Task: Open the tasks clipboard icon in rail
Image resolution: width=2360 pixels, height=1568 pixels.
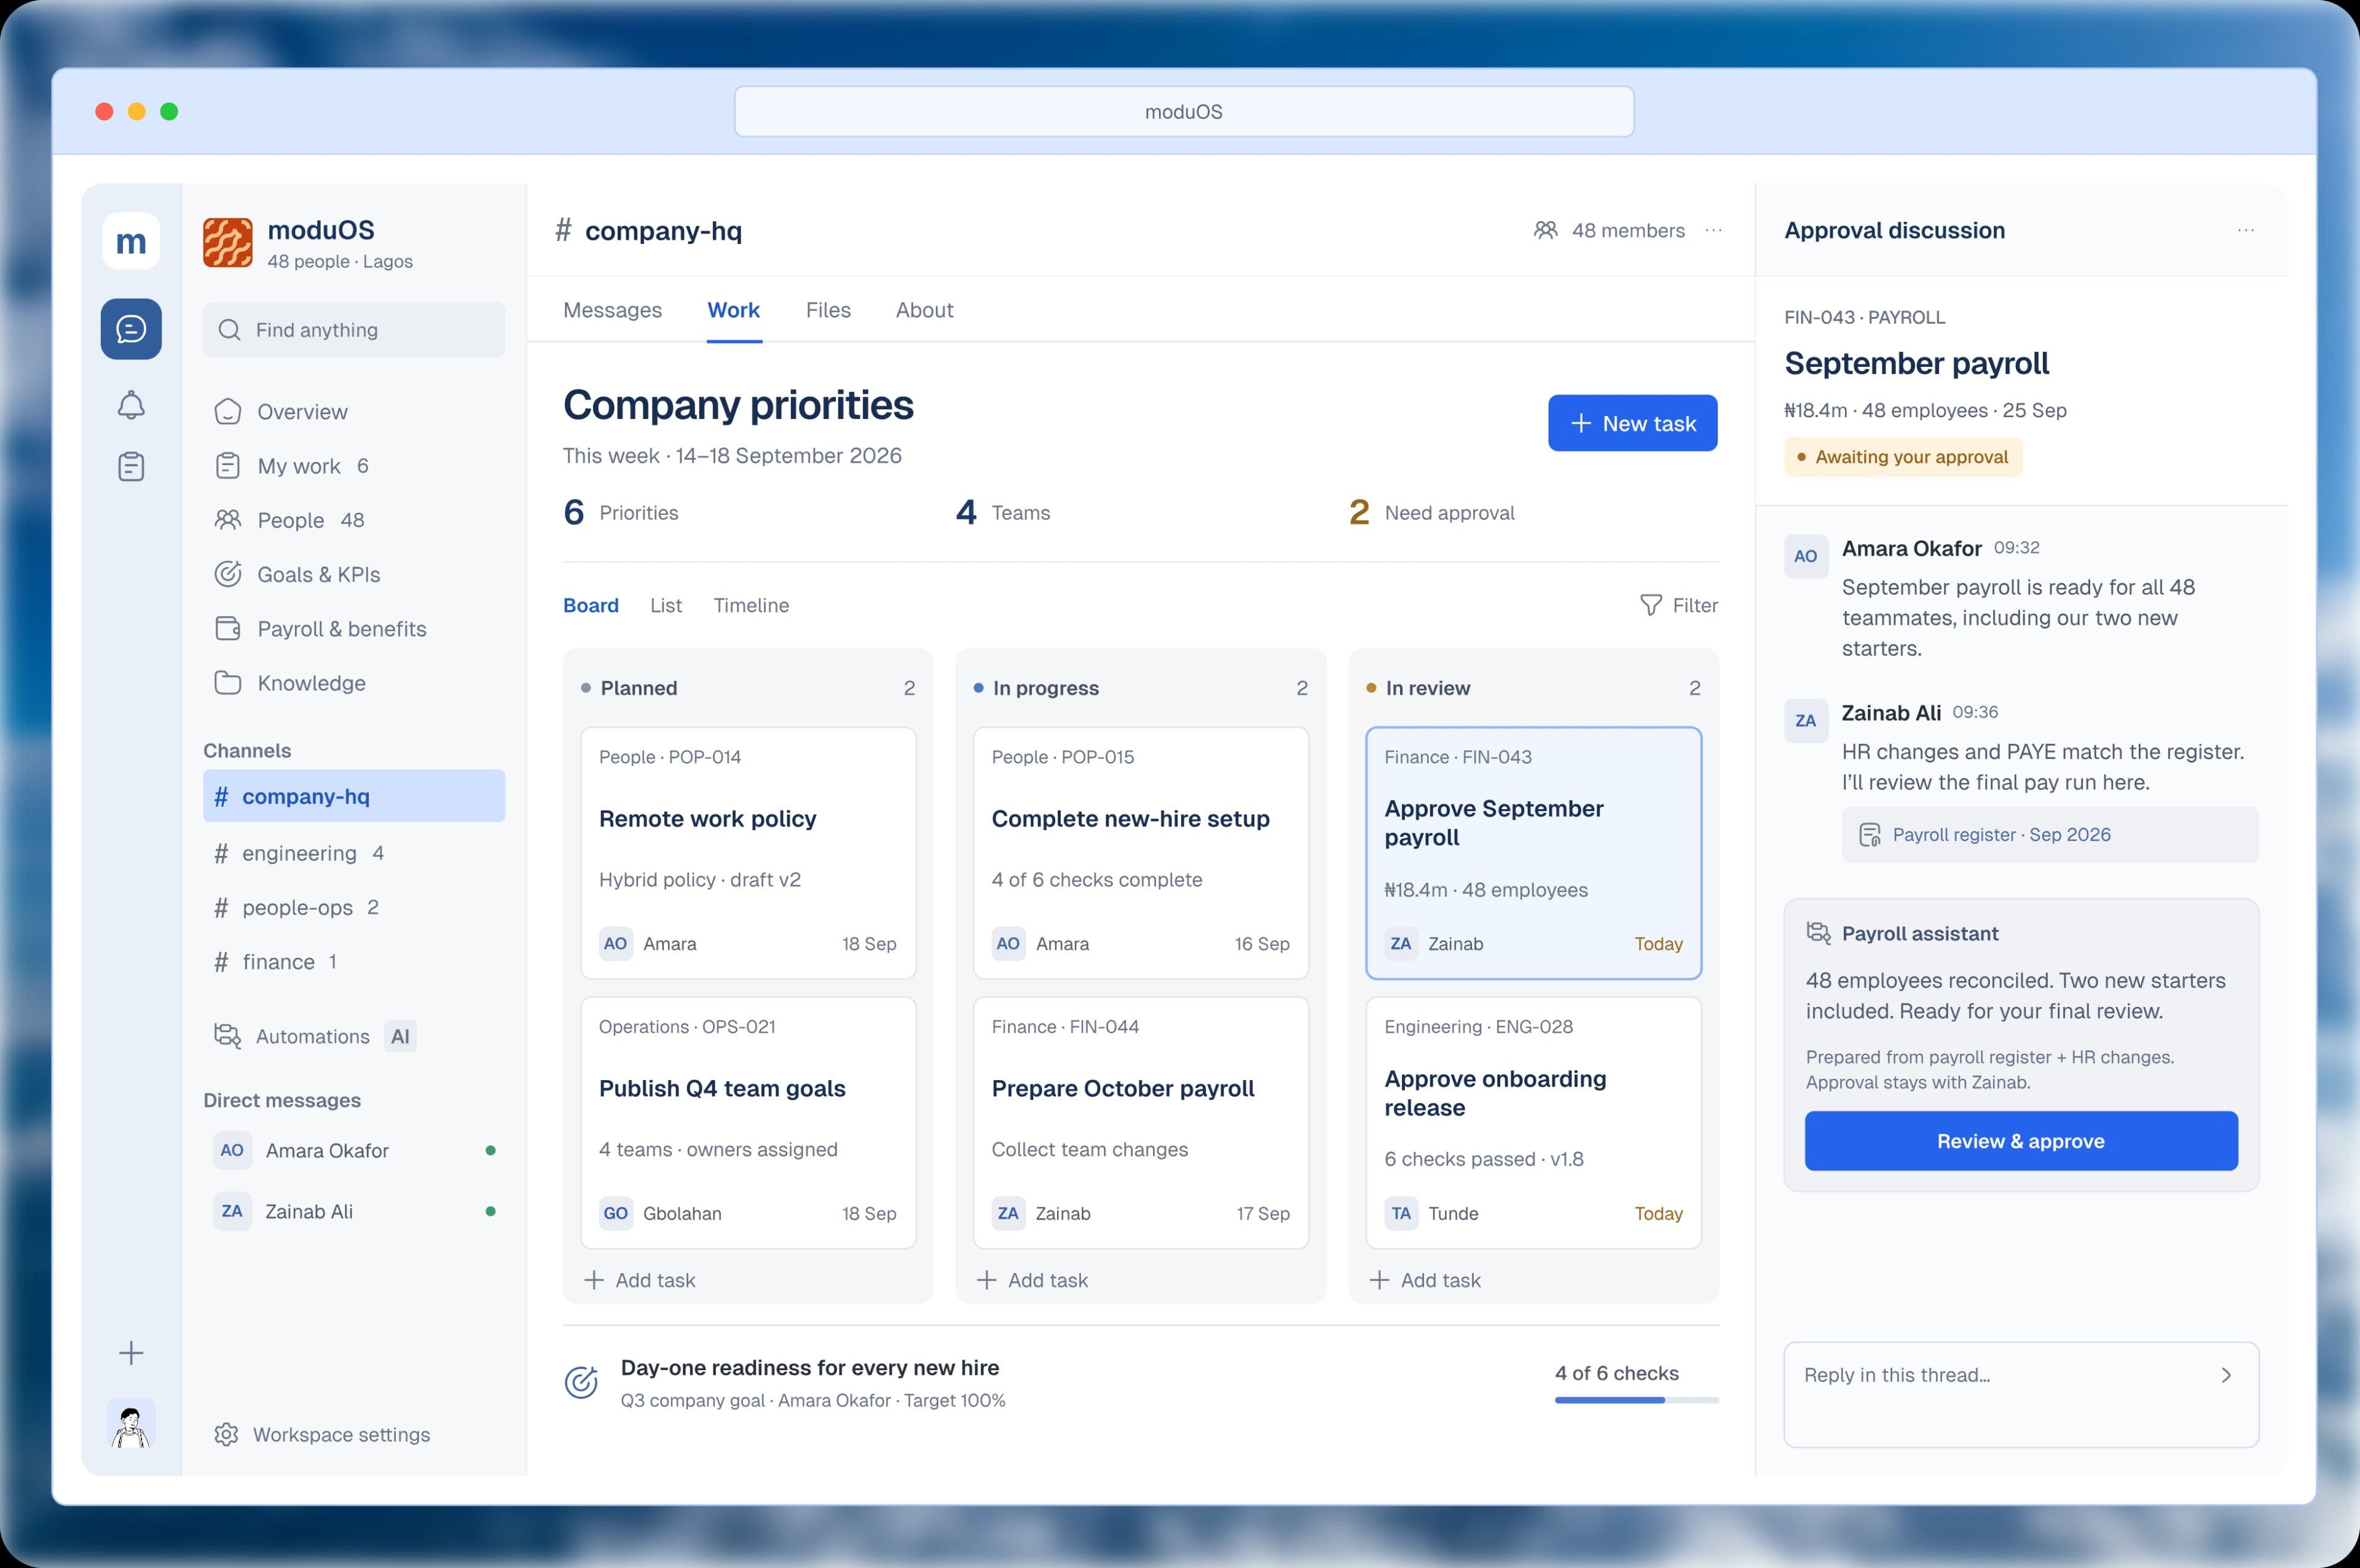Action: [131, 466]
